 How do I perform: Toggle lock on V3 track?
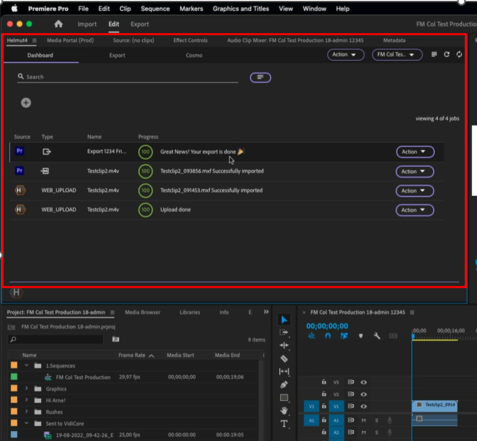coord(324,382)
